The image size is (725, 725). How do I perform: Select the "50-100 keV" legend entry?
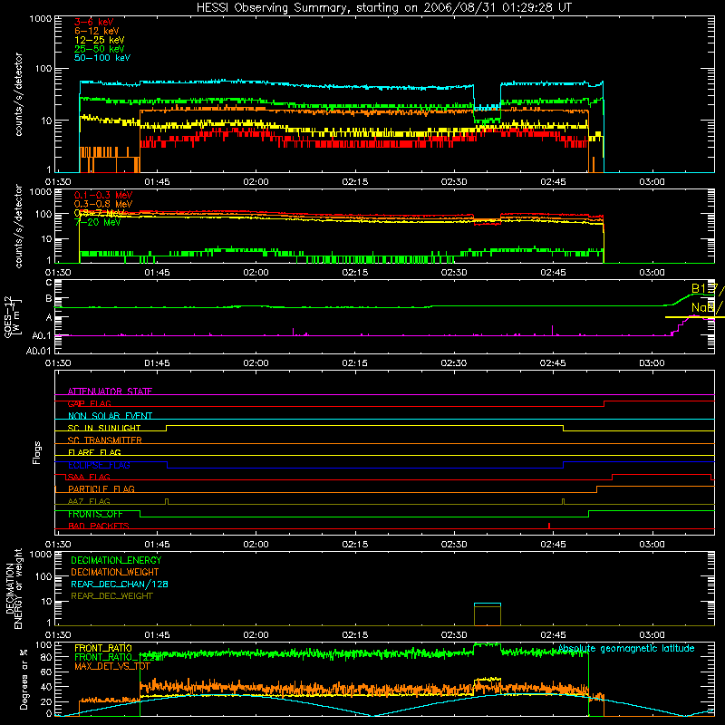tap(102, 58)
